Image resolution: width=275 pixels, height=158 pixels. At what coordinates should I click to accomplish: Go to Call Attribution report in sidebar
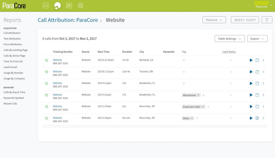[12, 33]
